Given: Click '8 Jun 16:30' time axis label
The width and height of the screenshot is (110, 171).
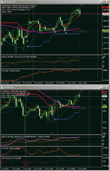Looking at the screenshot, I should [x=16, y=83].
